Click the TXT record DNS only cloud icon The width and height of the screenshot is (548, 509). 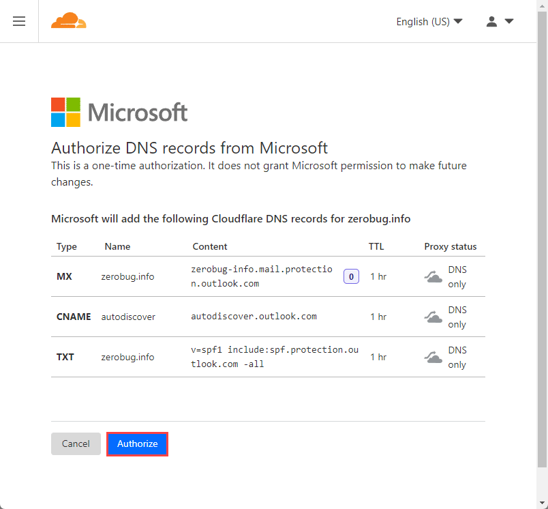click(433, 357)
